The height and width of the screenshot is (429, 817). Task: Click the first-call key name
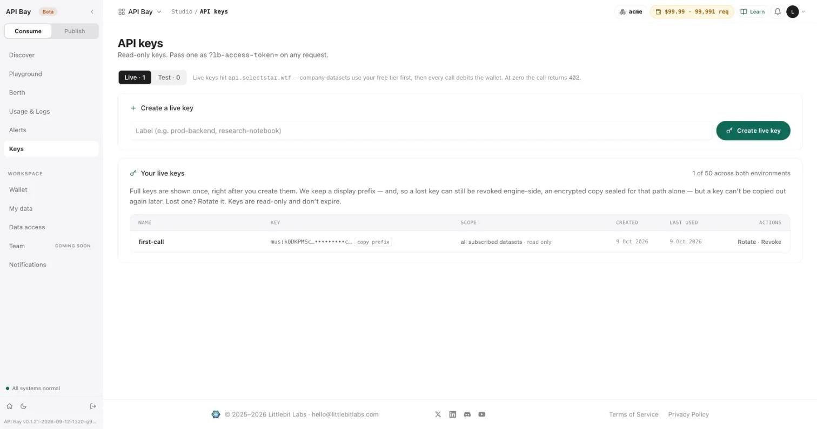pyautogui.click(x=151, y=242)
